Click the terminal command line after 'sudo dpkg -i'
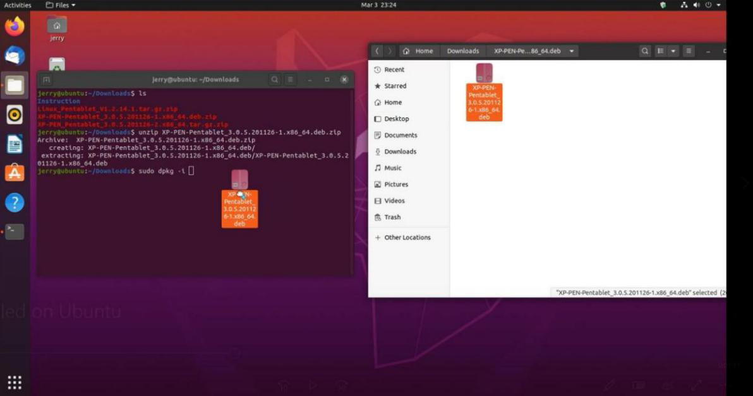Screen dimensions: 753x396 [191, 171]
